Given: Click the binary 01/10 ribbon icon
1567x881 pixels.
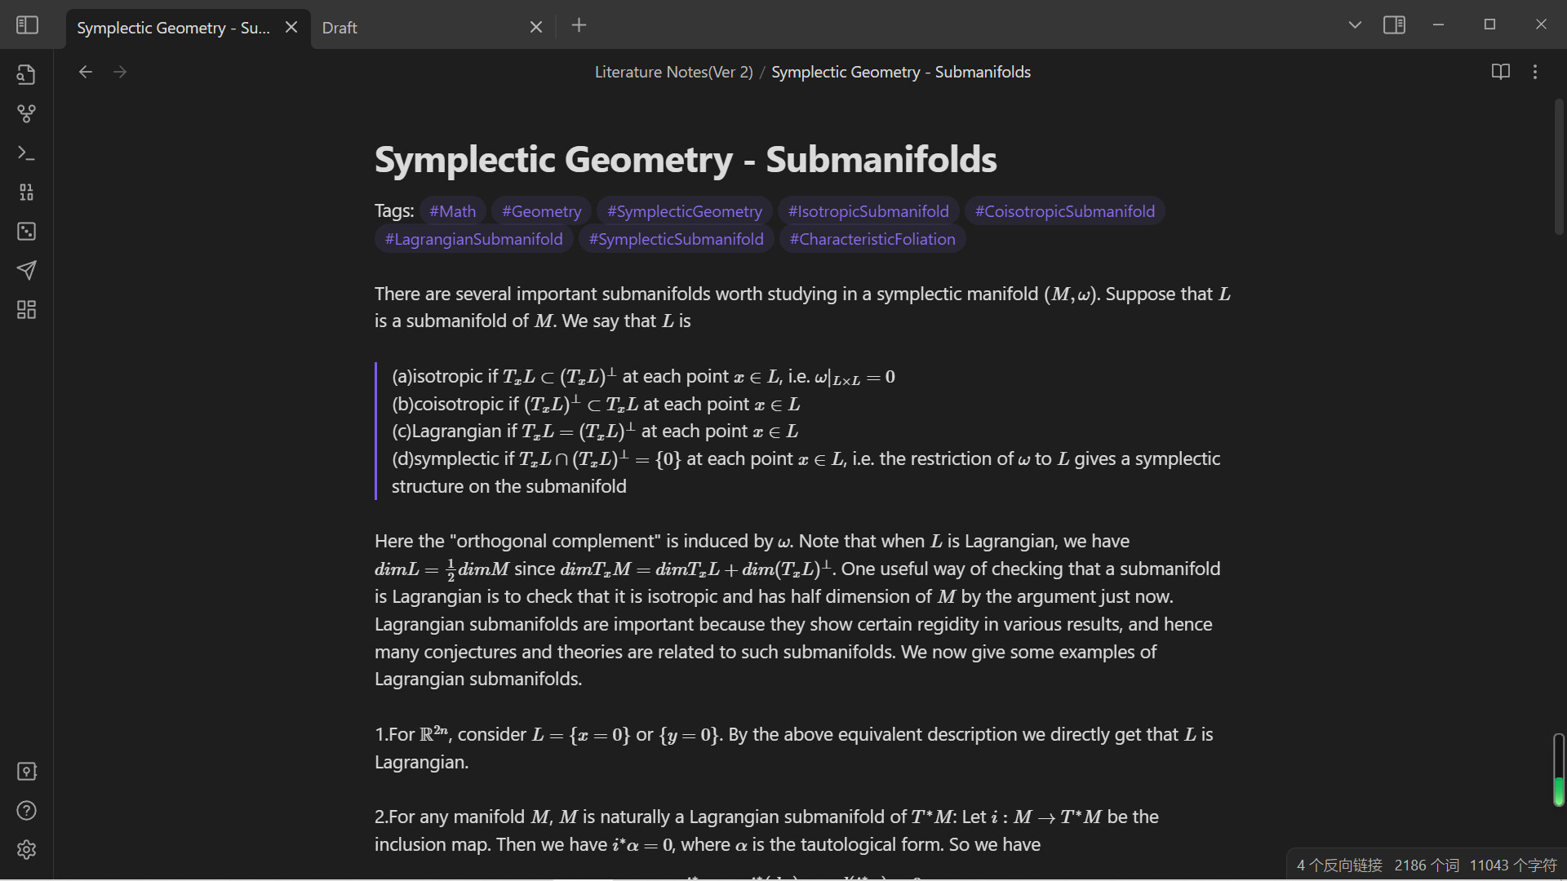Looking at the screenshot, I should click(27, 193).
